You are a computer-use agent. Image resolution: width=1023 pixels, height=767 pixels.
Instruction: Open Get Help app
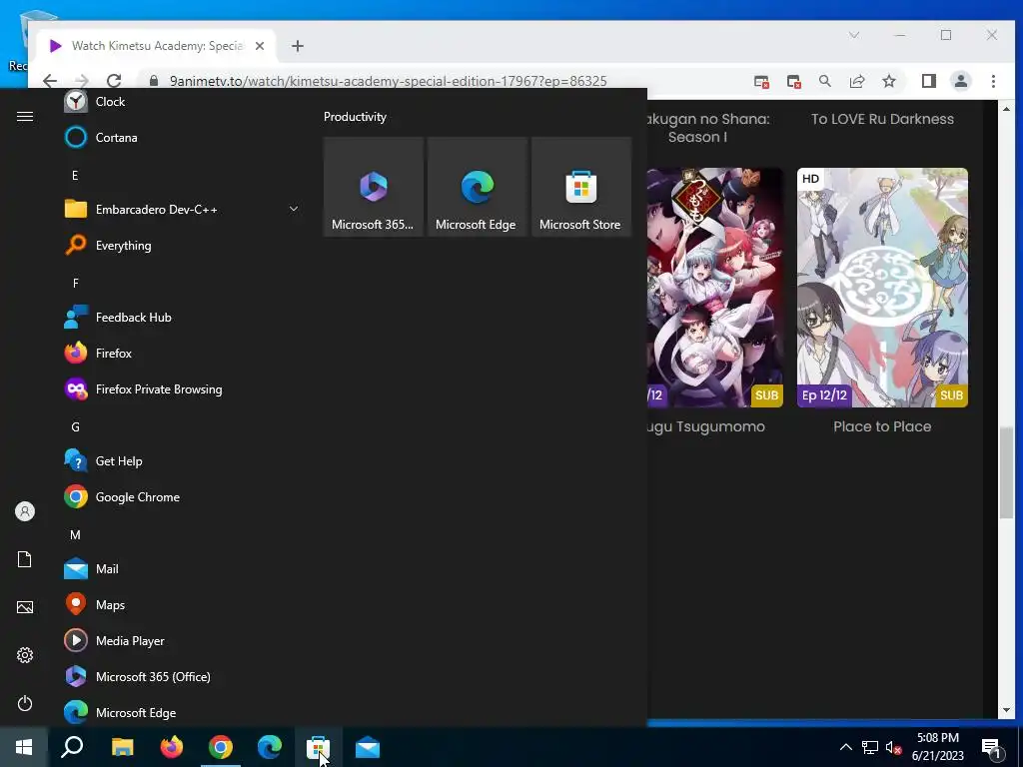183,461
